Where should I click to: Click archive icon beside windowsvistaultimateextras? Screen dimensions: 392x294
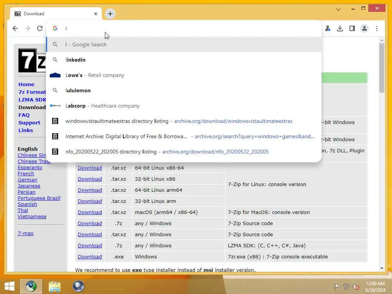[55, 121]
